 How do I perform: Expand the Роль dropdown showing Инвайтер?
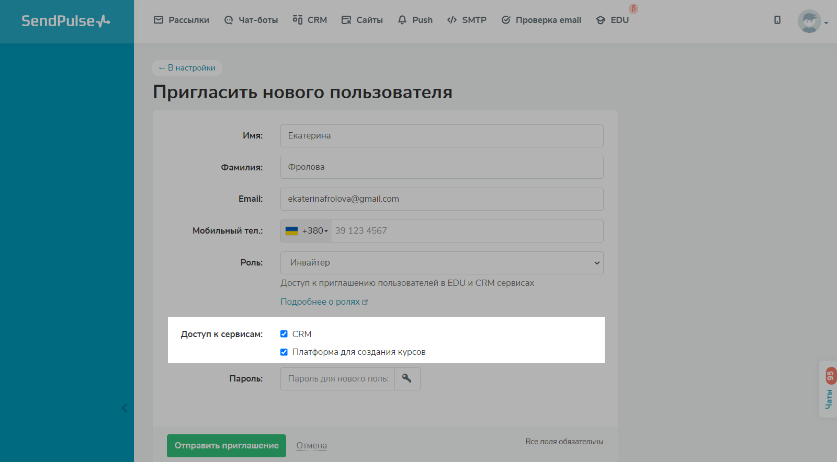pos(442,263)
